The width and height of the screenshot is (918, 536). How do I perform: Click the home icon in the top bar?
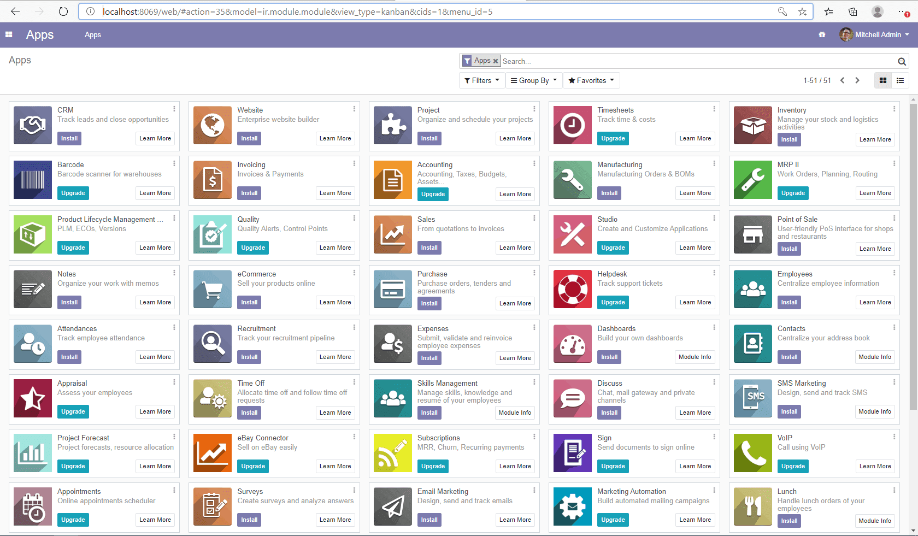[x=822, y=34]
